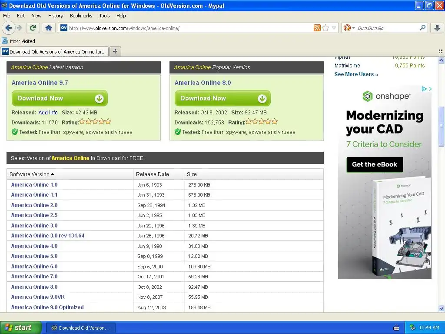Screen dimensions: 445x334
Task: Open America Online 9.0VR link
Action: click(38, 297)
